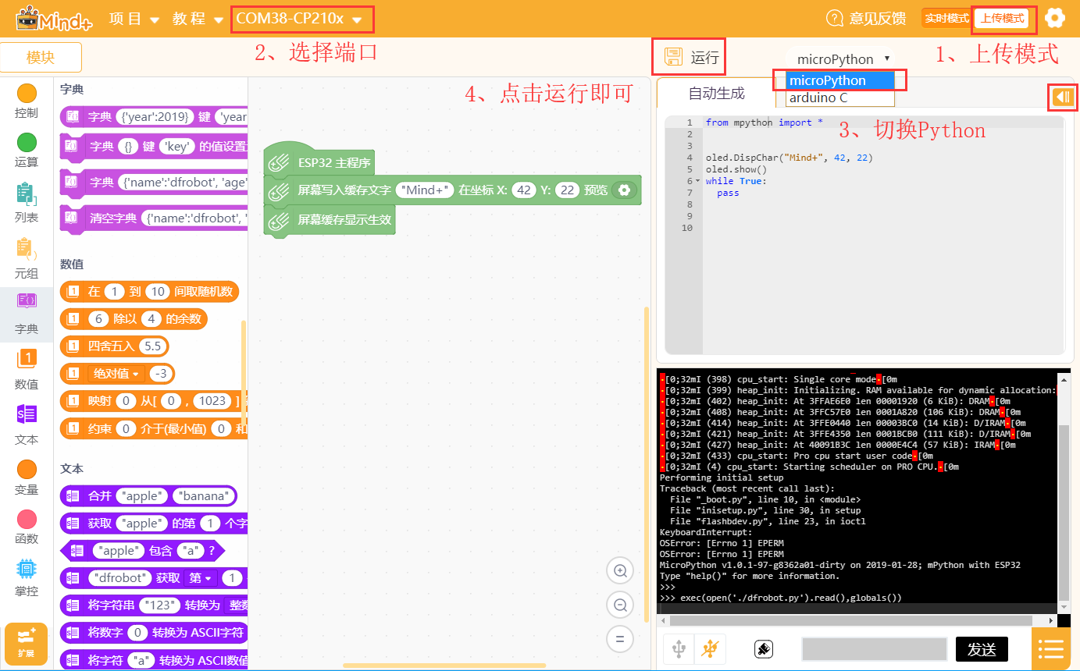Zoom in on the block workspace
Image resolution: width=1080 pixels, height=671 pixels.
pos(620,571)
